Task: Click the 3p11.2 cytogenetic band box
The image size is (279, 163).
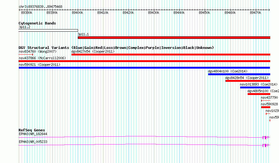Action: (48, 30)
